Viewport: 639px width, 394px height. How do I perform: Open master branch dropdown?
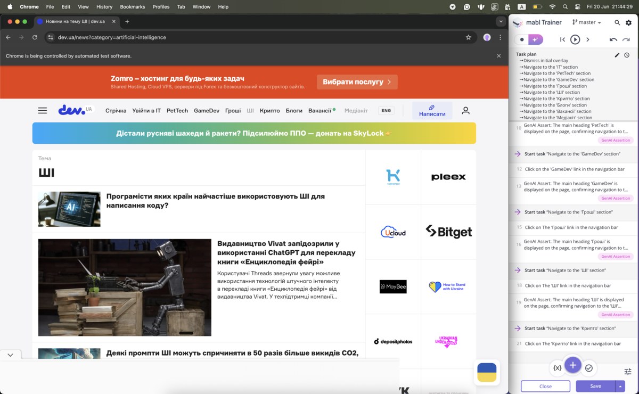pyautogui.click(x=587, y=22)
